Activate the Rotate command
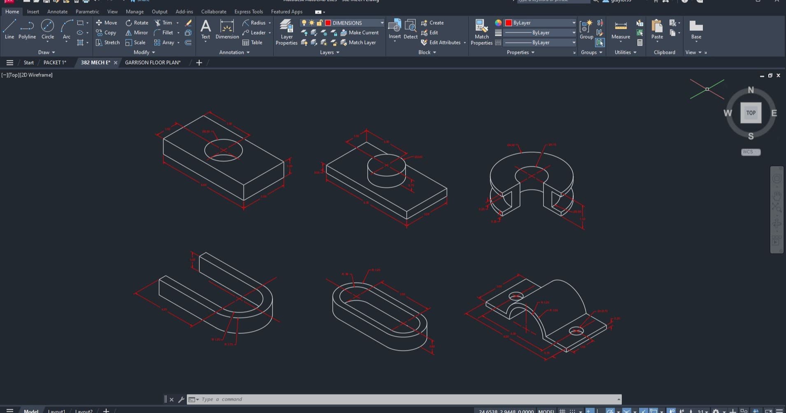The width and height of the screenshot is (786, 413). pyautogui.click(x=137, y=23)
